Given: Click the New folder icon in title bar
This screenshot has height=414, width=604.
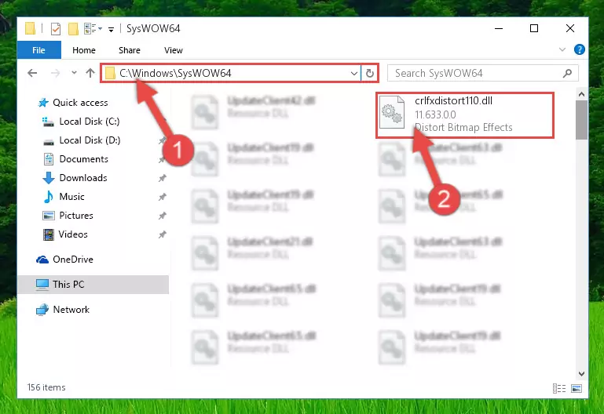Looking at the screenshot, I should coord(73,28).
